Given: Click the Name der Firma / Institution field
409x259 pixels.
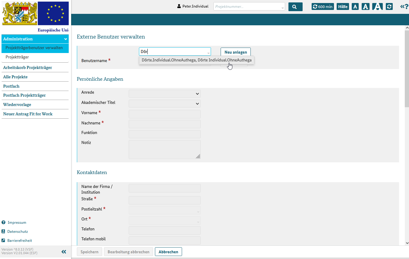Looking at the screenshot, I should click(x=165, y=188).
